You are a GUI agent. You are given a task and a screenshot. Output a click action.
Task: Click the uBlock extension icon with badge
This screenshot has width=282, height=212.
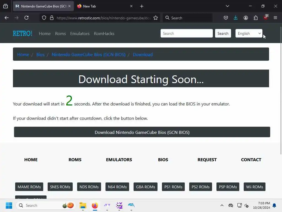click(266, 17)
